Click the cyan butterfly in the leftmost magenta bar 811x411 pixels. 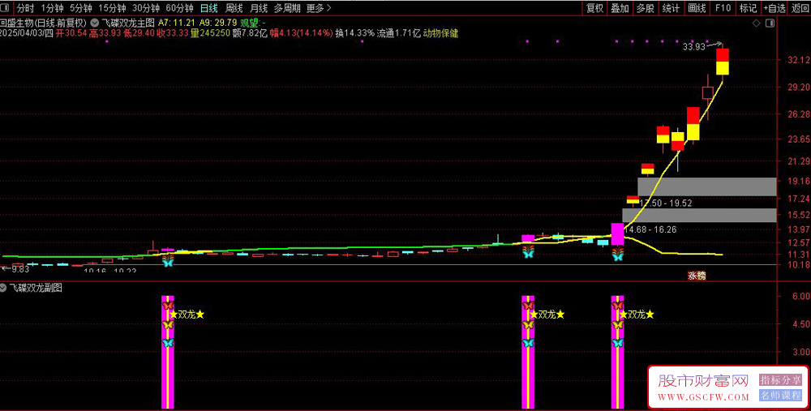tap(167, 343)
